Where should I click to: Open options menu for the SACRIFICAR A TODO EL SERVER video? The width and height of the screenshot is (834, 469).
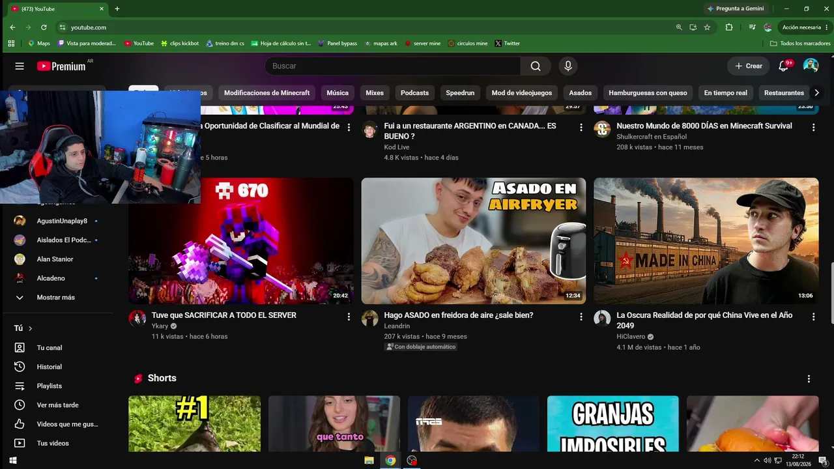[x=349, y=317]
